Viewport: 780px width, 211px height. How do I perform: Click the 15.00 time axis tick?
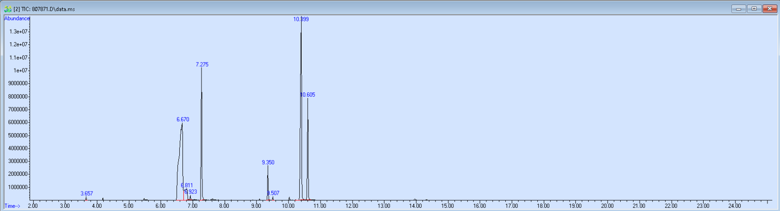pos(448,206)
